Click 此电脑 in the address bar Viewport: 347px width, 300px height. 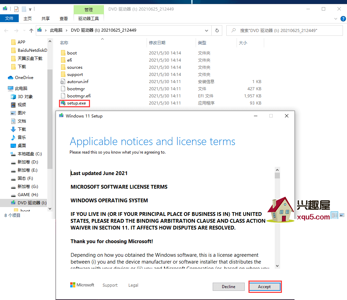pyautogui.click(x=56, y=30)
